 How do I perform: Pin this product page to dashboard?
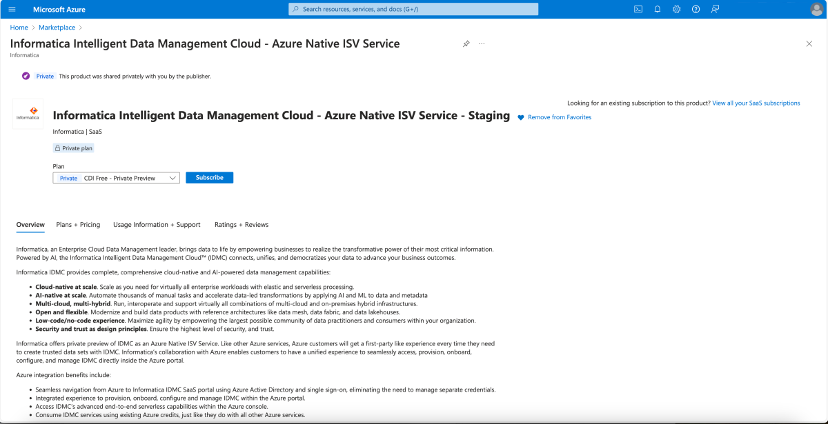pos(466,43)
